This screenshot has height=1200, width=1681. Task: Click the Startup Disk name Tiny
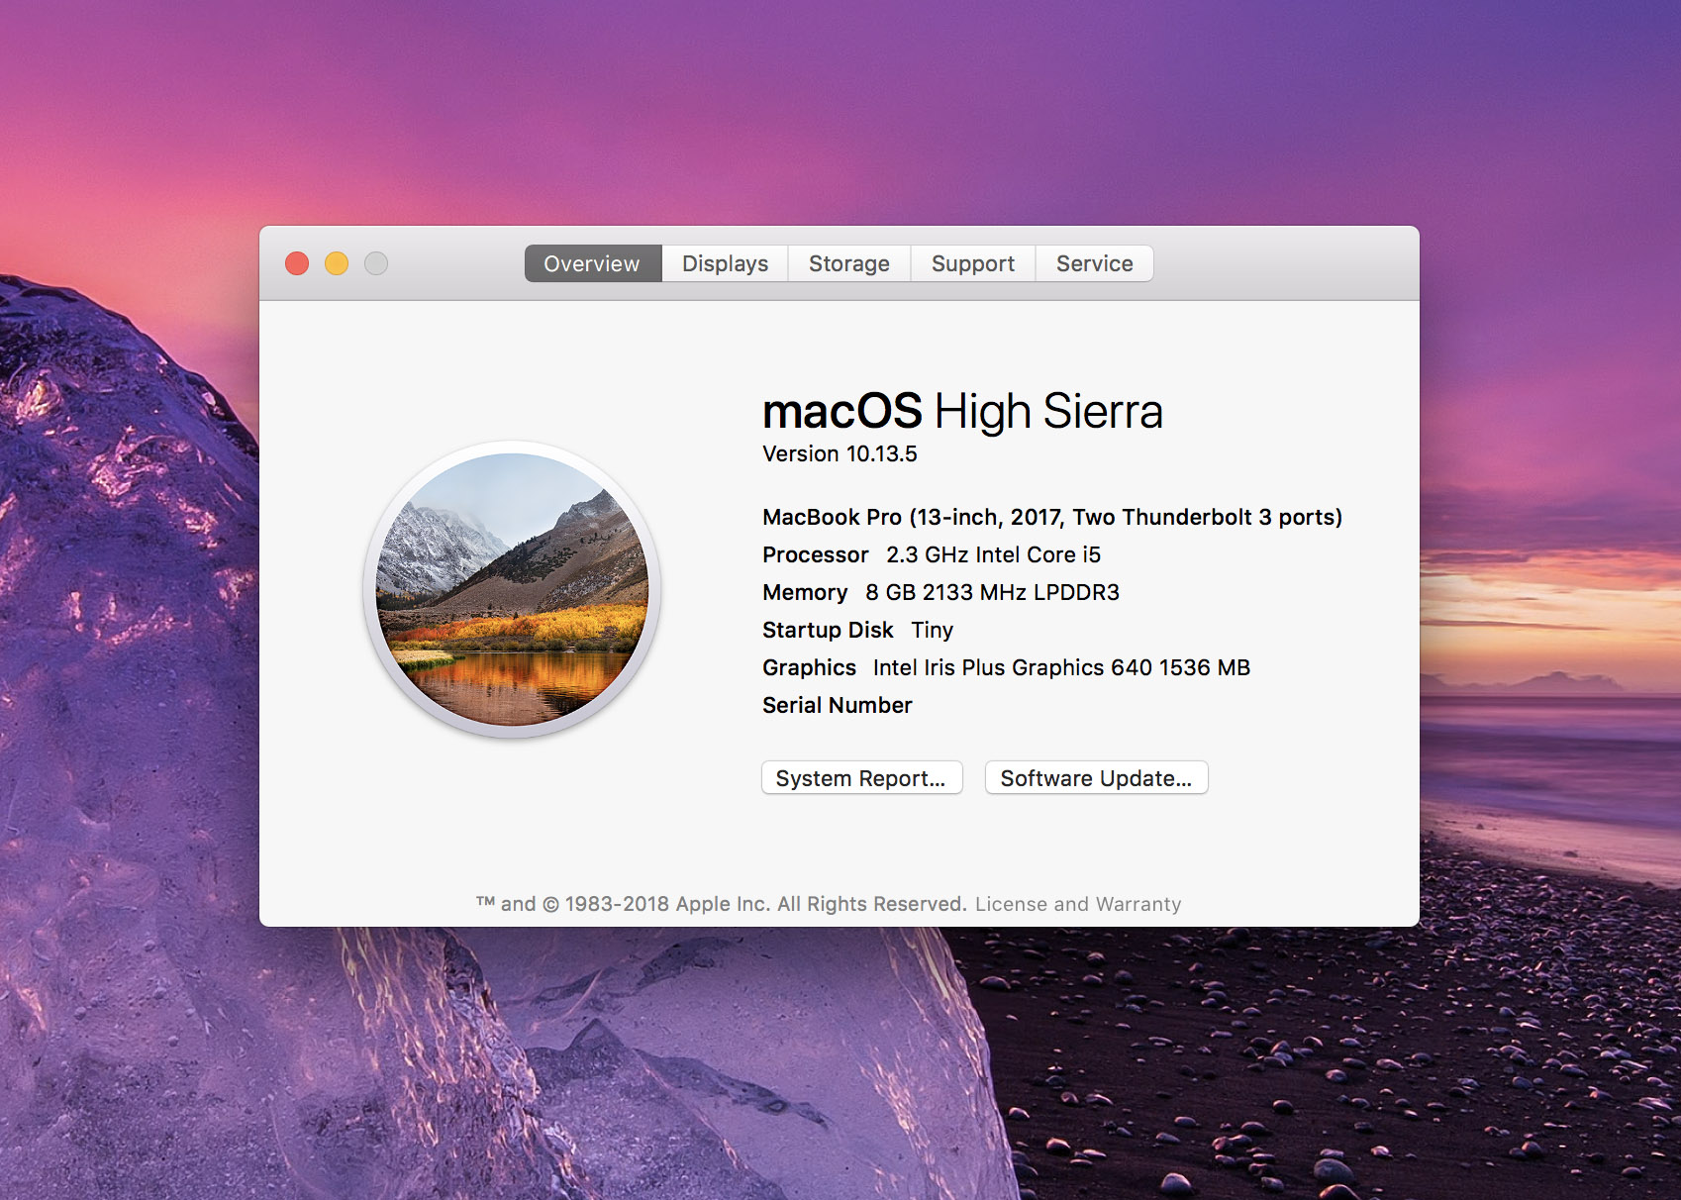(x=932, y=631)
